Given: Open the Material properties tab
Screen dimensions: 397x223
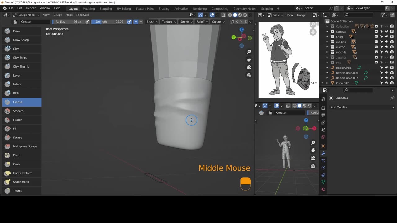Looking at the screenshot, I should pyautogui.click(x=323, y=189).
